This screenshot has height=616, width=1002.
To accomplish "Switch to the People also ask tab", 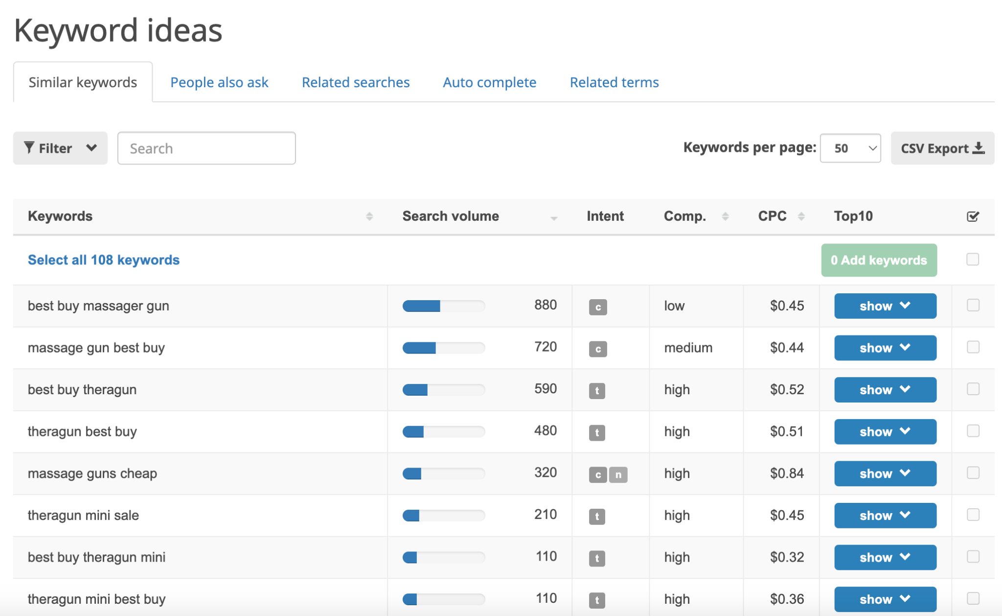I will point(219,82).
